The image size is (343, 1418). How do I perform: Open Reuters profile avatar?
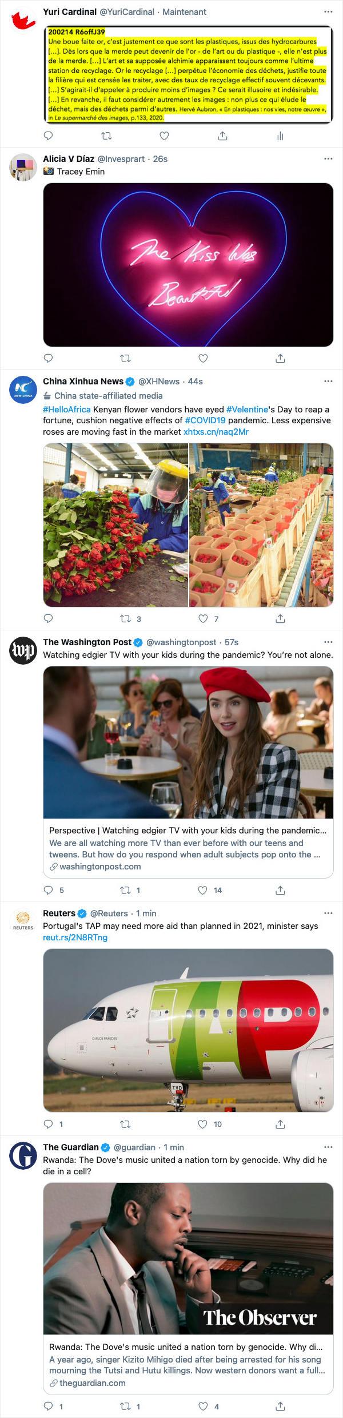click(x=23, y=920)
